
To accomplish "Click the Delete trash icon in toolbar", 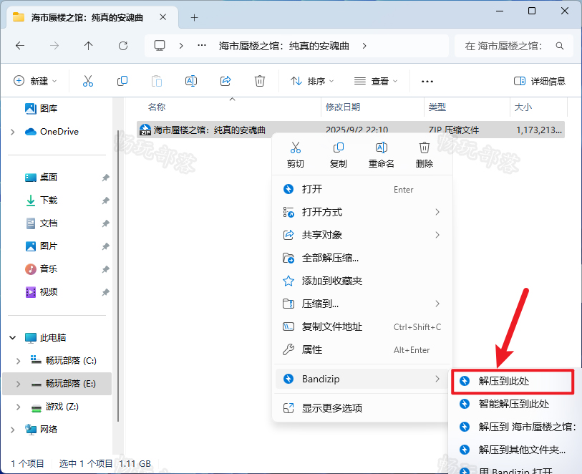I will [x=259, y=81].
